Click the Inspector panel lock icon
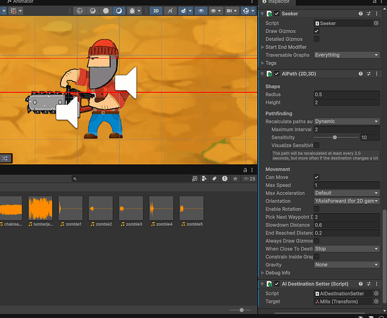This screenshot has width=387, height=318. point(374,2)
